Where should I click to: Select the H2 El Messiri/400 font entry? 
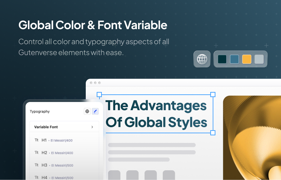pos(57,153)
